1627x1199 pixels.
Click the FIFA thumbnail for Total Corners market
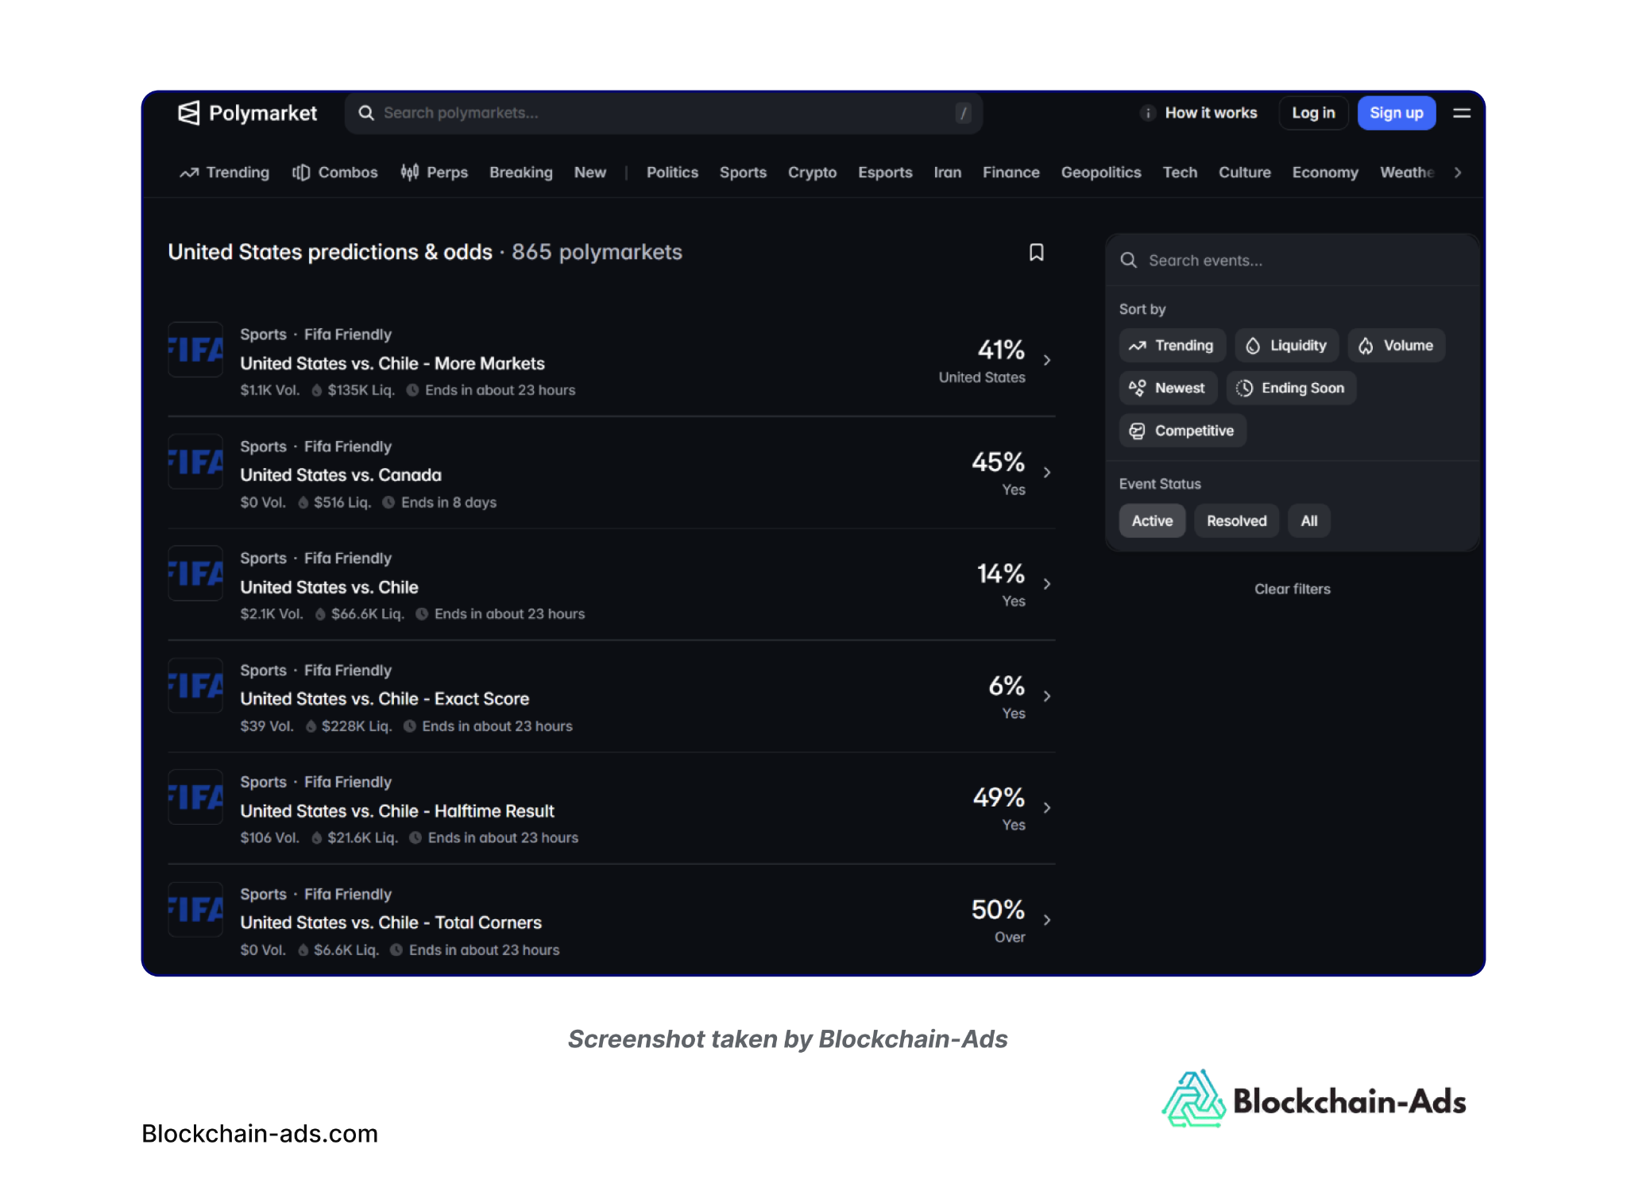(195, 909)
